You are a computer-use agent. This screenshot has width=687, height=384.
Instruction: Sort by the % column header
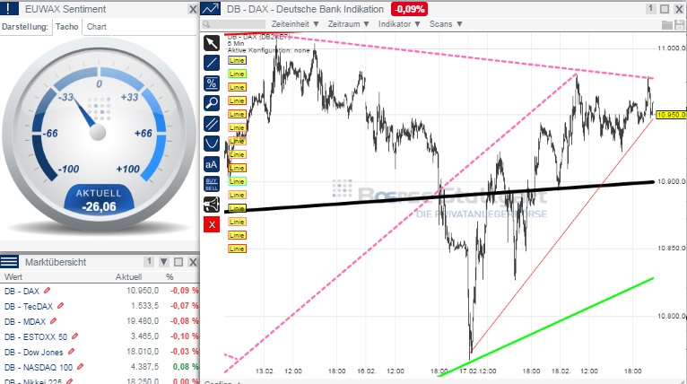click(170, 277)
